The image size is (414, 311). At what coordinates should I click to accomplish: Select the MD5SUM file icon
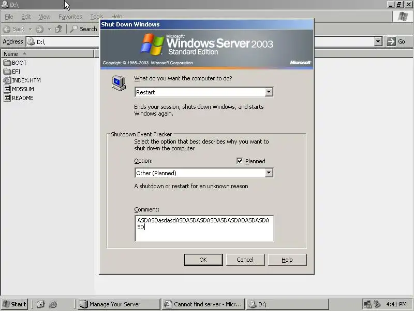pos(7,89)
